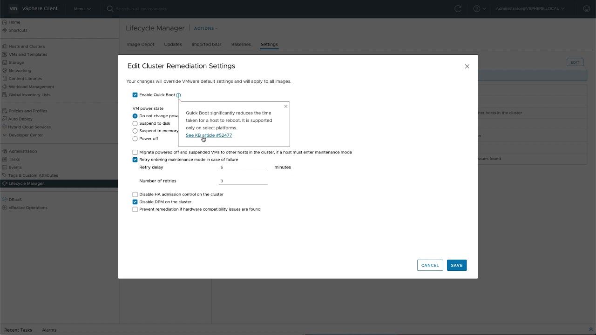The height and width of the screenshot is (335, 596).
Task: Switch to Imported ISOs tab
Action: [x=206, y=45]
